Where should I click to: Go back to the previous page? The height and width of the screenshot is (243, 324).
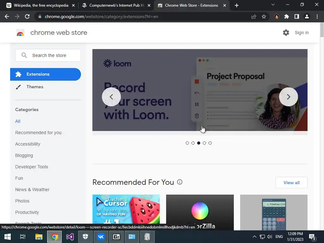pyautogui.click(x=7, y=16)
